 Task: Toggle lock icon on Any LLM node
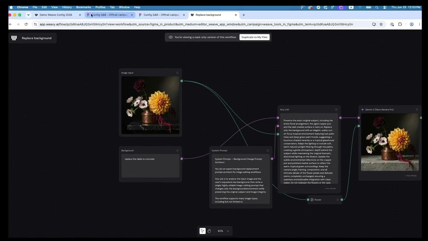(336, 109)
